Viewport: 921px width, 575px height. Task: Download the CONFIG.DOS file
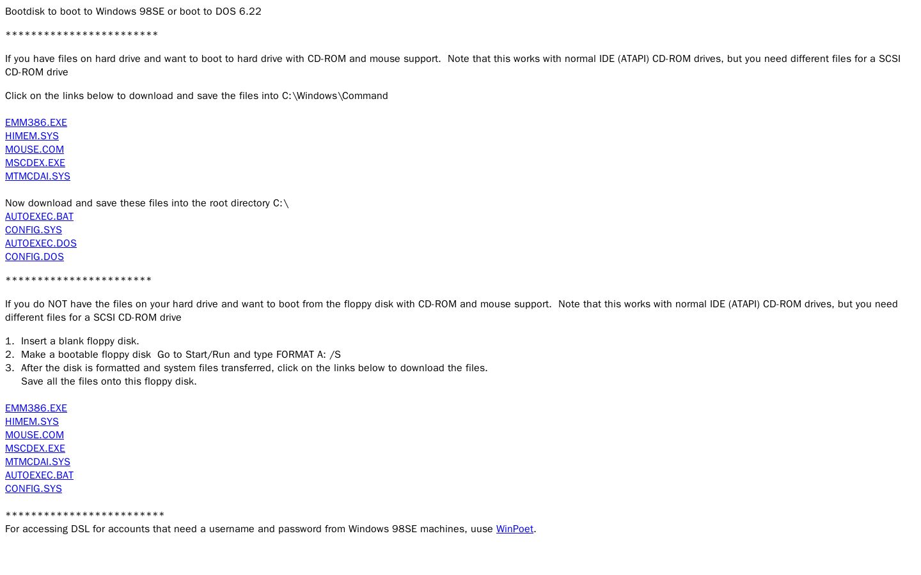coord(35,257)
